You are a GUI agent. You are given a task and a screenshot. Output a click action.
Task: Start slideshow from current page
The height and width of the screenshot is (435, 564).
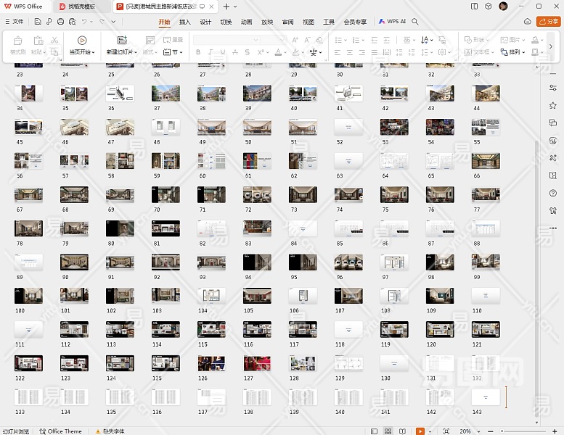[81, 41]
